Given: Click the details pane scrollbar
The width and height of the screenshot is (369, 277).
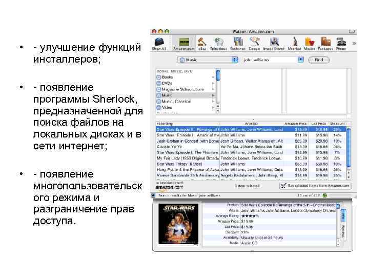Looking at the screenshot, I should coord(338,225).
